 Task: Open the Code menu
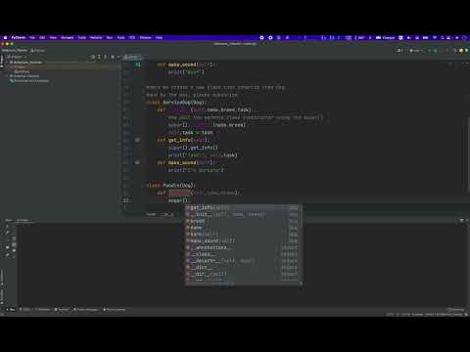(82, 38)
